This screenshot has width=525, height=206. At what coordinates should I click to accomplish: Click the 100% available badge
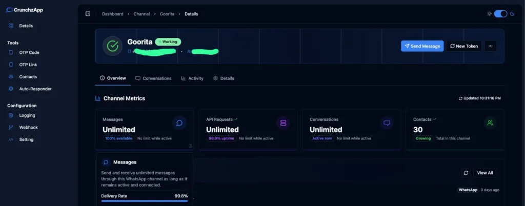[x=119, y=138]
